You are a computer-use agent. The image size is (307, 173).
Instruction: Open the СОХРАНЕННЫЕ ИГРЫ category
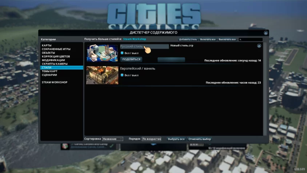click(56, 49)
